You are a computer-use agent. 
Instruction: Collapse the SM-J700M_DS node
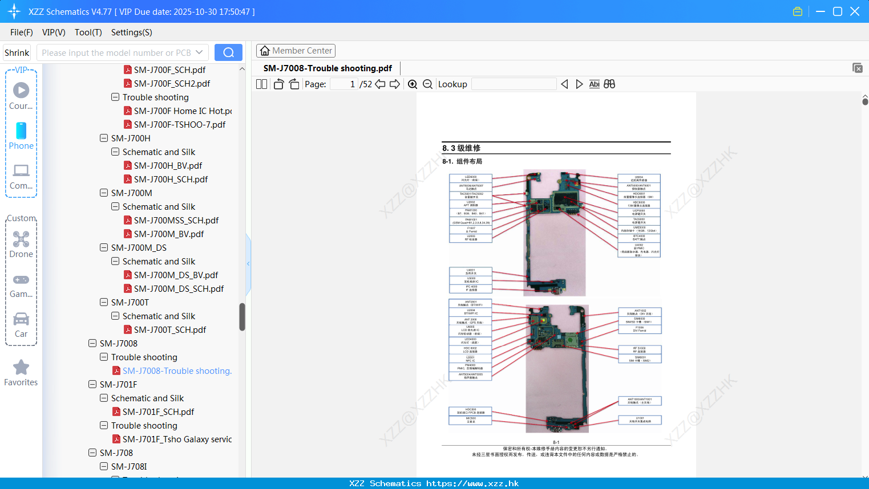point(104,247)
